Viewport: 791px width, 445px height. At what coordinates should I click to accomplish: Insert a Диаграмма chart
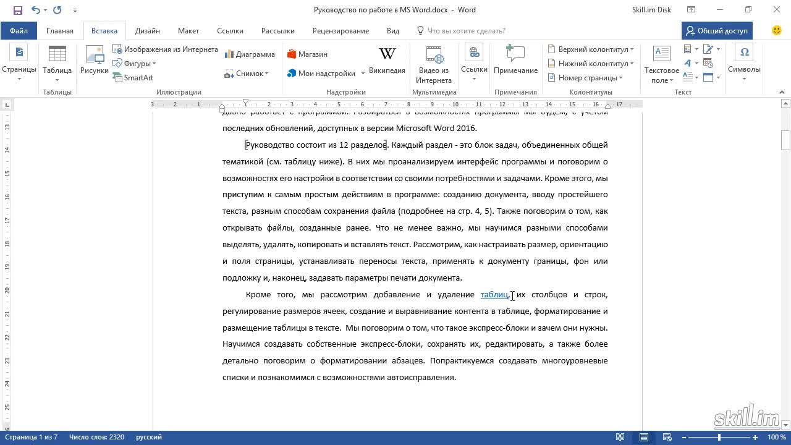tap(250, 54)
